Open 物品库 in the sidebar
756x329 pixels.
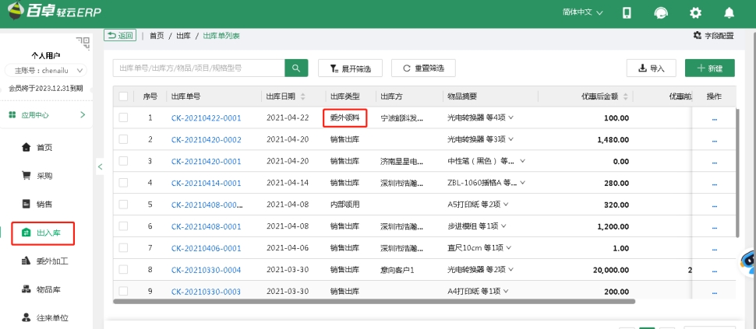point(49,289)
